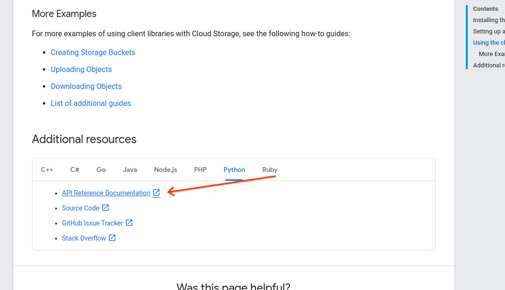Click external link icon next to Stack Overflow
This screenshot has width=505, height=290.
pyautogui.click(x=112, y=238)
